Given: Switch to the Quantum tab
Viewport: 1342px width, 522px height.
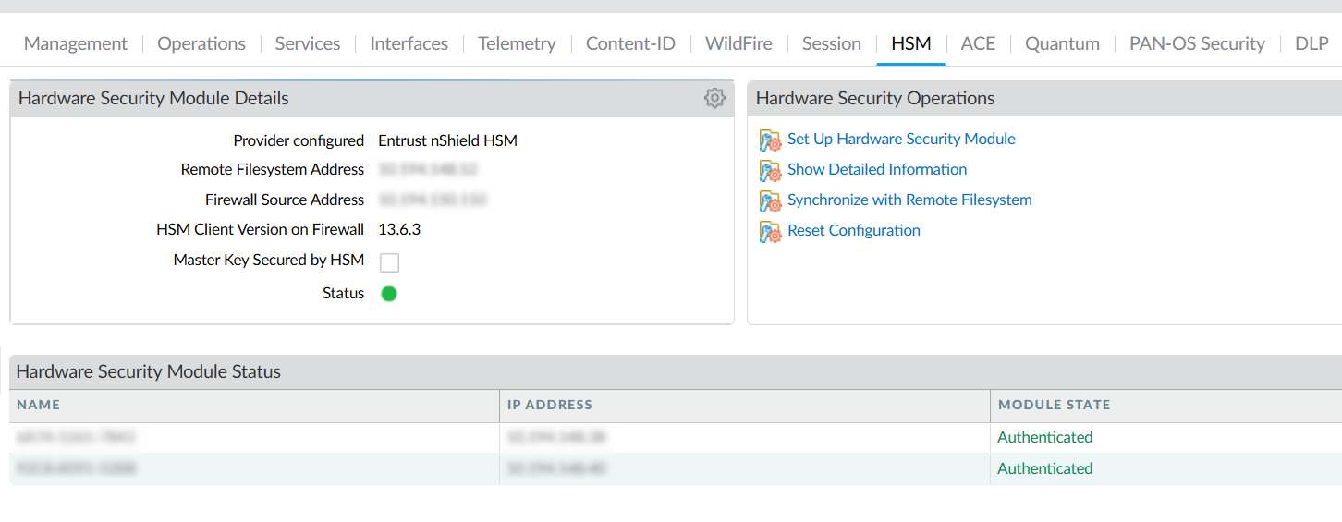Looking at the screenshot, I should coord(1062,43).
